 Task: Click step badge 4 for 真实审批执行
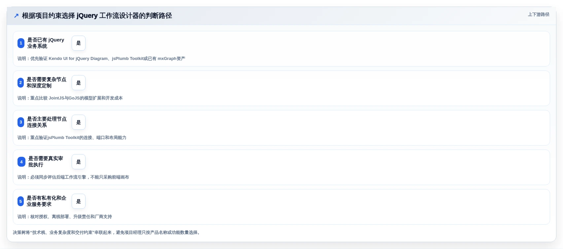pos(21,162)
